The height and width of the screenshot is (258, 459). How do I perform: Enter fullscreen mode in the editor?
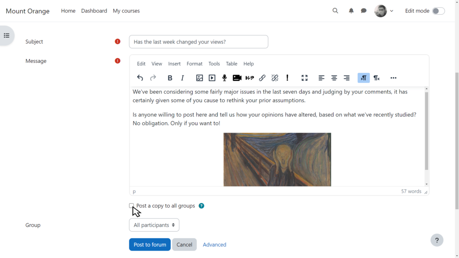(x=304, y=78)
